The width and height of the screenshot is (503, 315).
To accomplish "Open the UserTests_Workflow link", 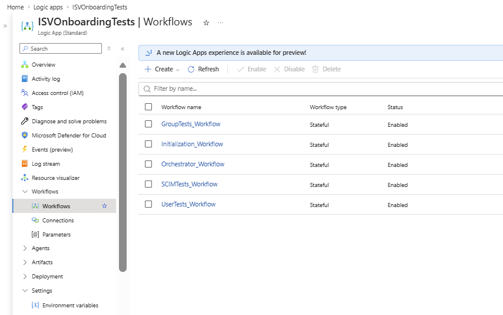I will 188,204.
